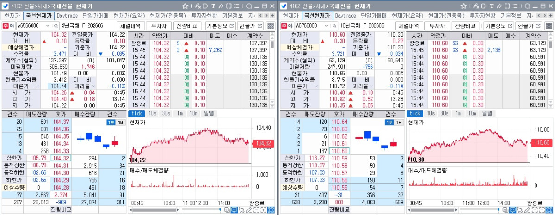Toggle the 야 night session button in left window
Viewport: 555px width, 215px height.
coord(12,26)
